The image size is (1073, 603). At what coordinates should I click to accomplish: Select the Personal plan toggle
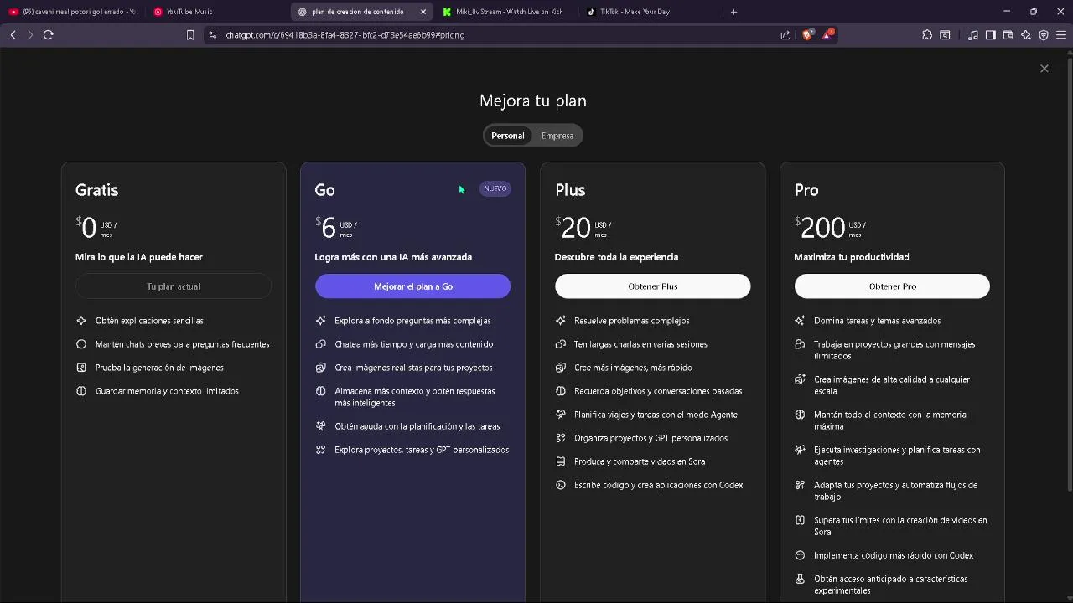pos(508,136)
